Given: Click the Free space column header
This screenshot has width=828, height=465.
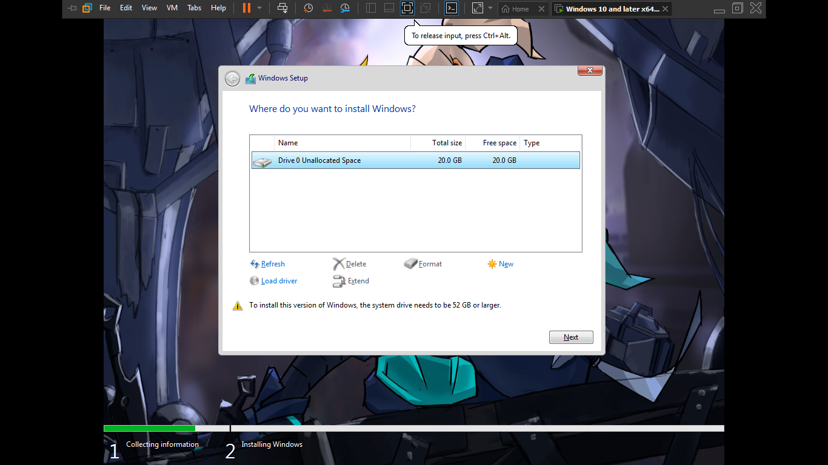Looking at the screenshot, I should (x=493, y=143).
